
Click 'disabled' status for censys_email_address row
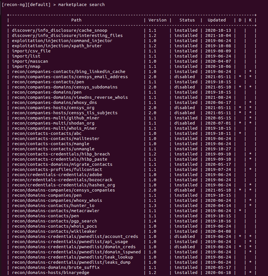click(185, 77)
